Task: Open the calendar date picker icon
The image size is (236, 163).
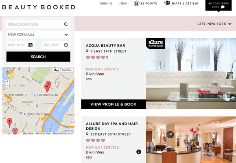Action: pos(31,45)
